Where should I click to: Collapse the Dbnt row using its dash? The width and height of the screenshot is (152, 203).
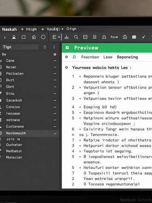[55, 87]
